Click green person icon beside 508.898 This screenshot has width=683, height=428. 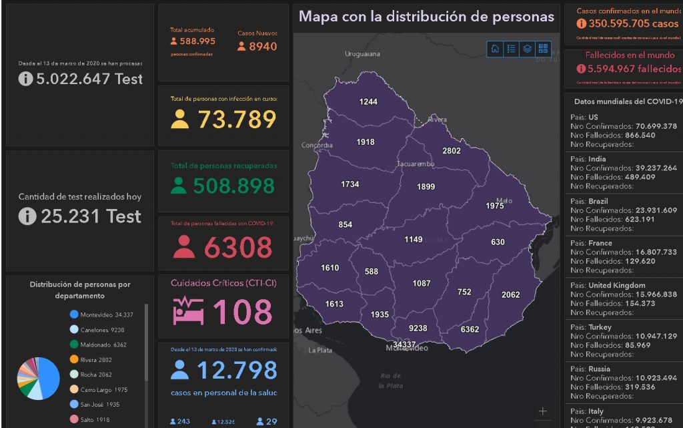point(179,185)
